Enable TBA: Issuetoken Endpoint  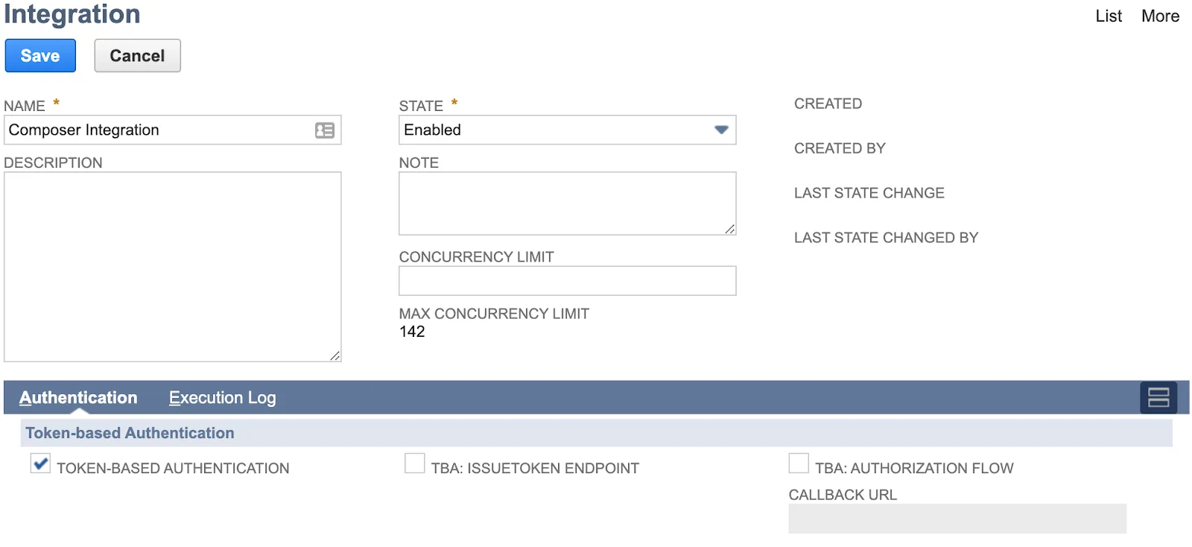click(415, 463)
